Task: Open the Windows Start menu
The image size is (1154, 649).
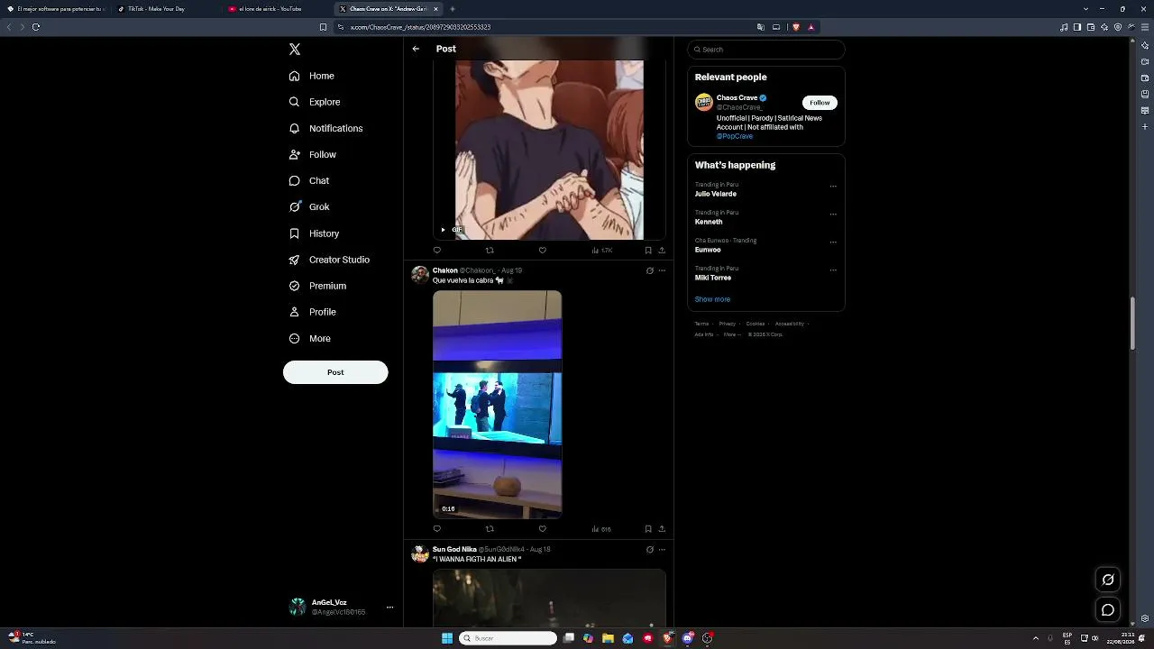Action: click(x=447, y=638)
